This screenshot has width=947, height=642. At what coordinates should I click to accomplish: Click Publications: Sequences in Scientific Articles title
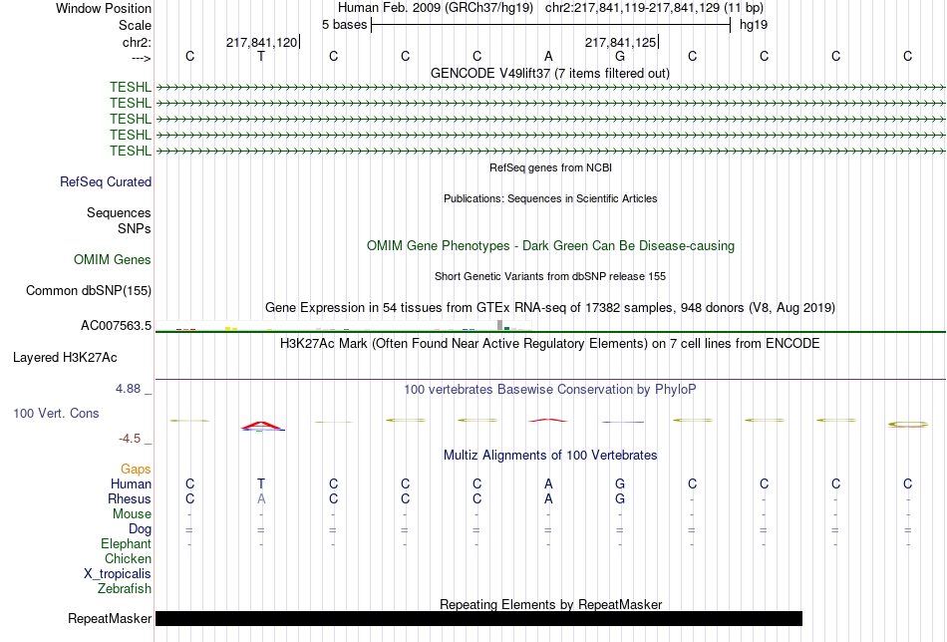pyautogui.click(x=550, y=198)
